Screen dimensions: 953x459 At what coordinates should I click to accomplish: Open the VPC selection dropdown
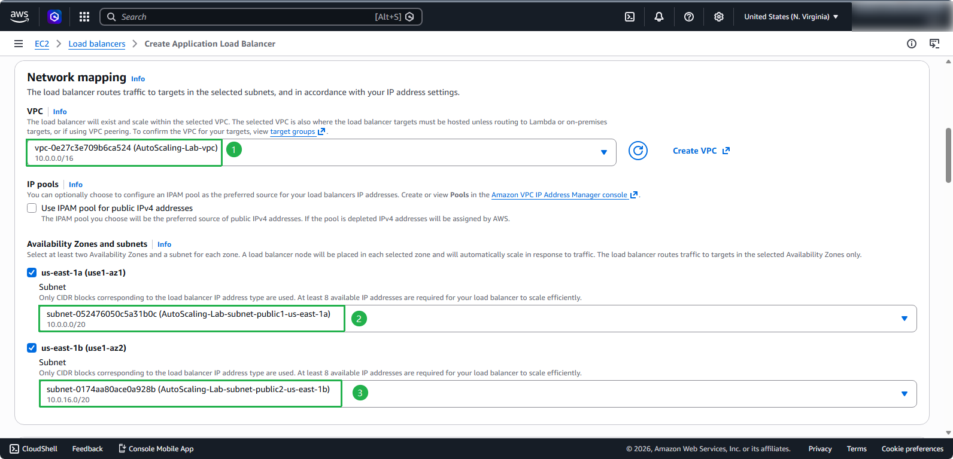[321, 152]
